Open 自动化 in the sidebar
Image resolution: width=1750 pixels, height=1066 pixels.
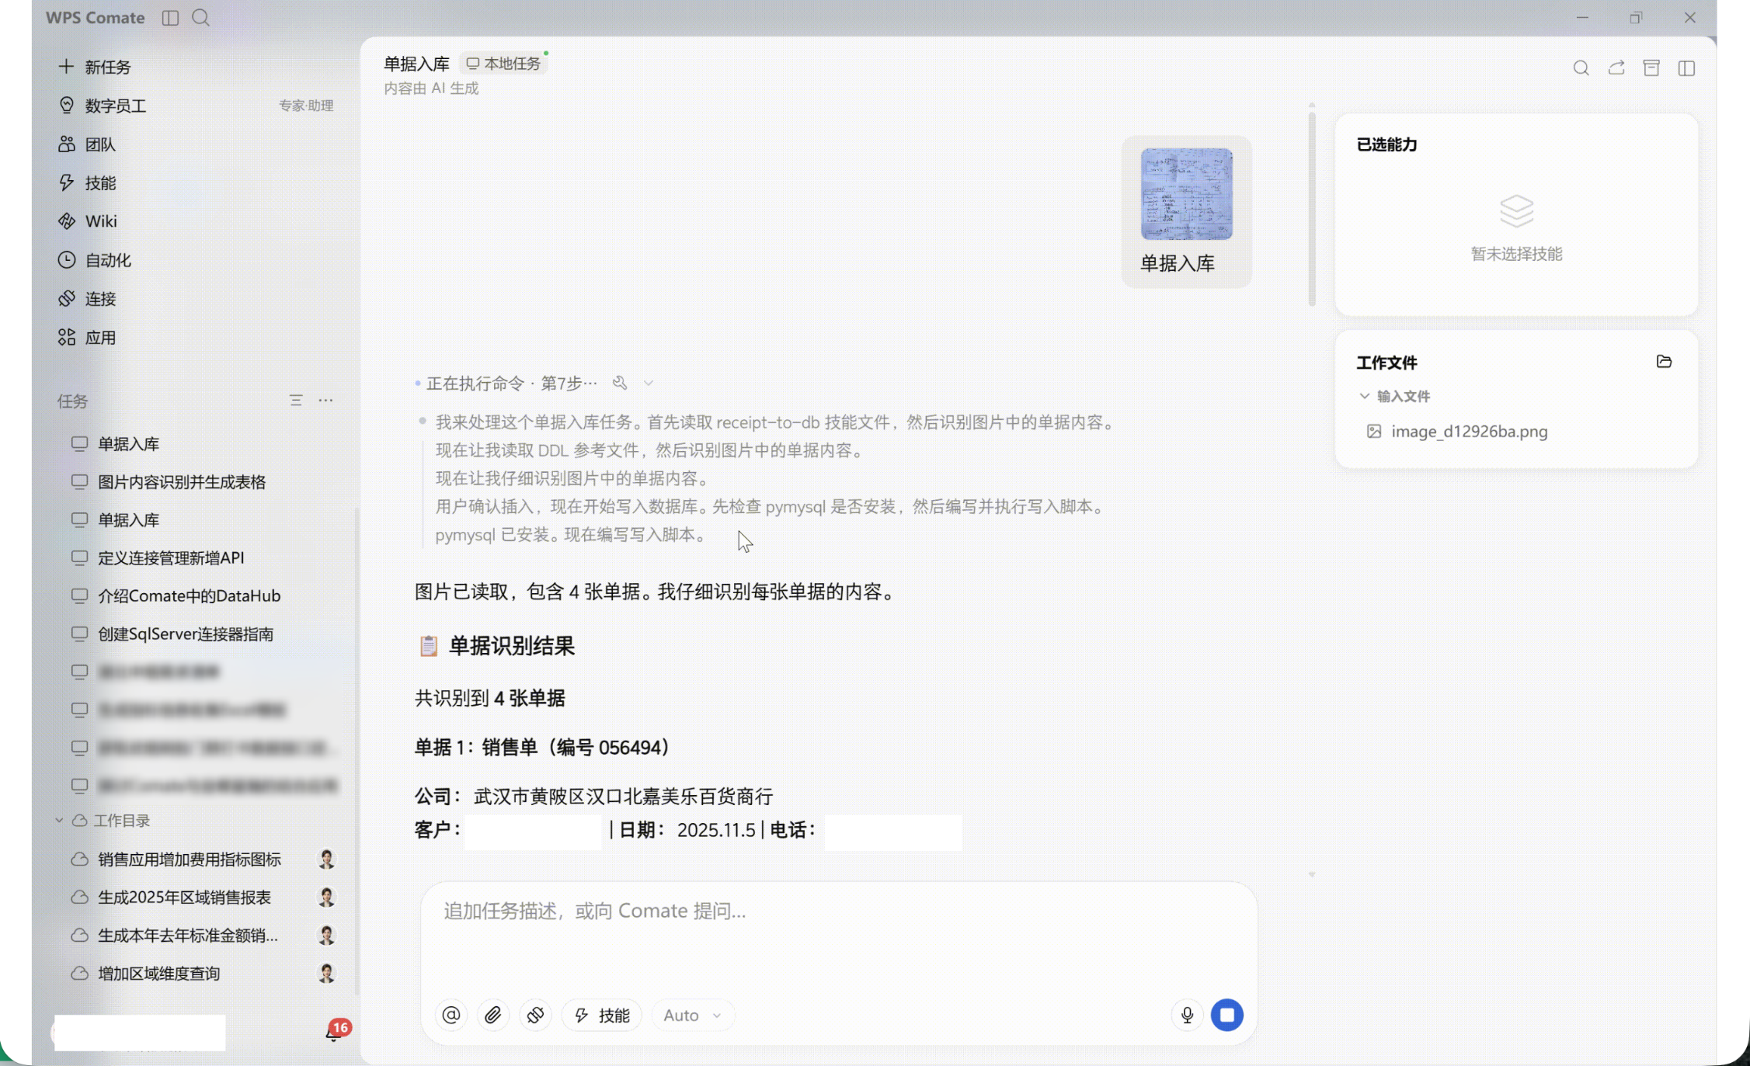[x=94, y=260]
